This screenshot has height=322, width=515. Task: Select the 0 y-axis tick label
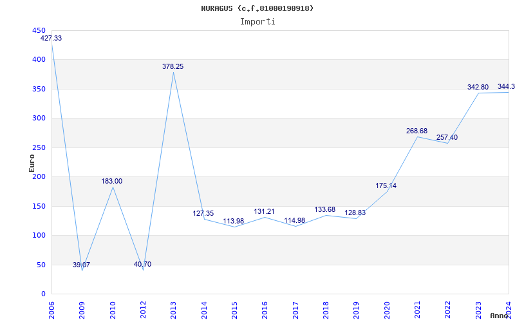tap(43, 294)
